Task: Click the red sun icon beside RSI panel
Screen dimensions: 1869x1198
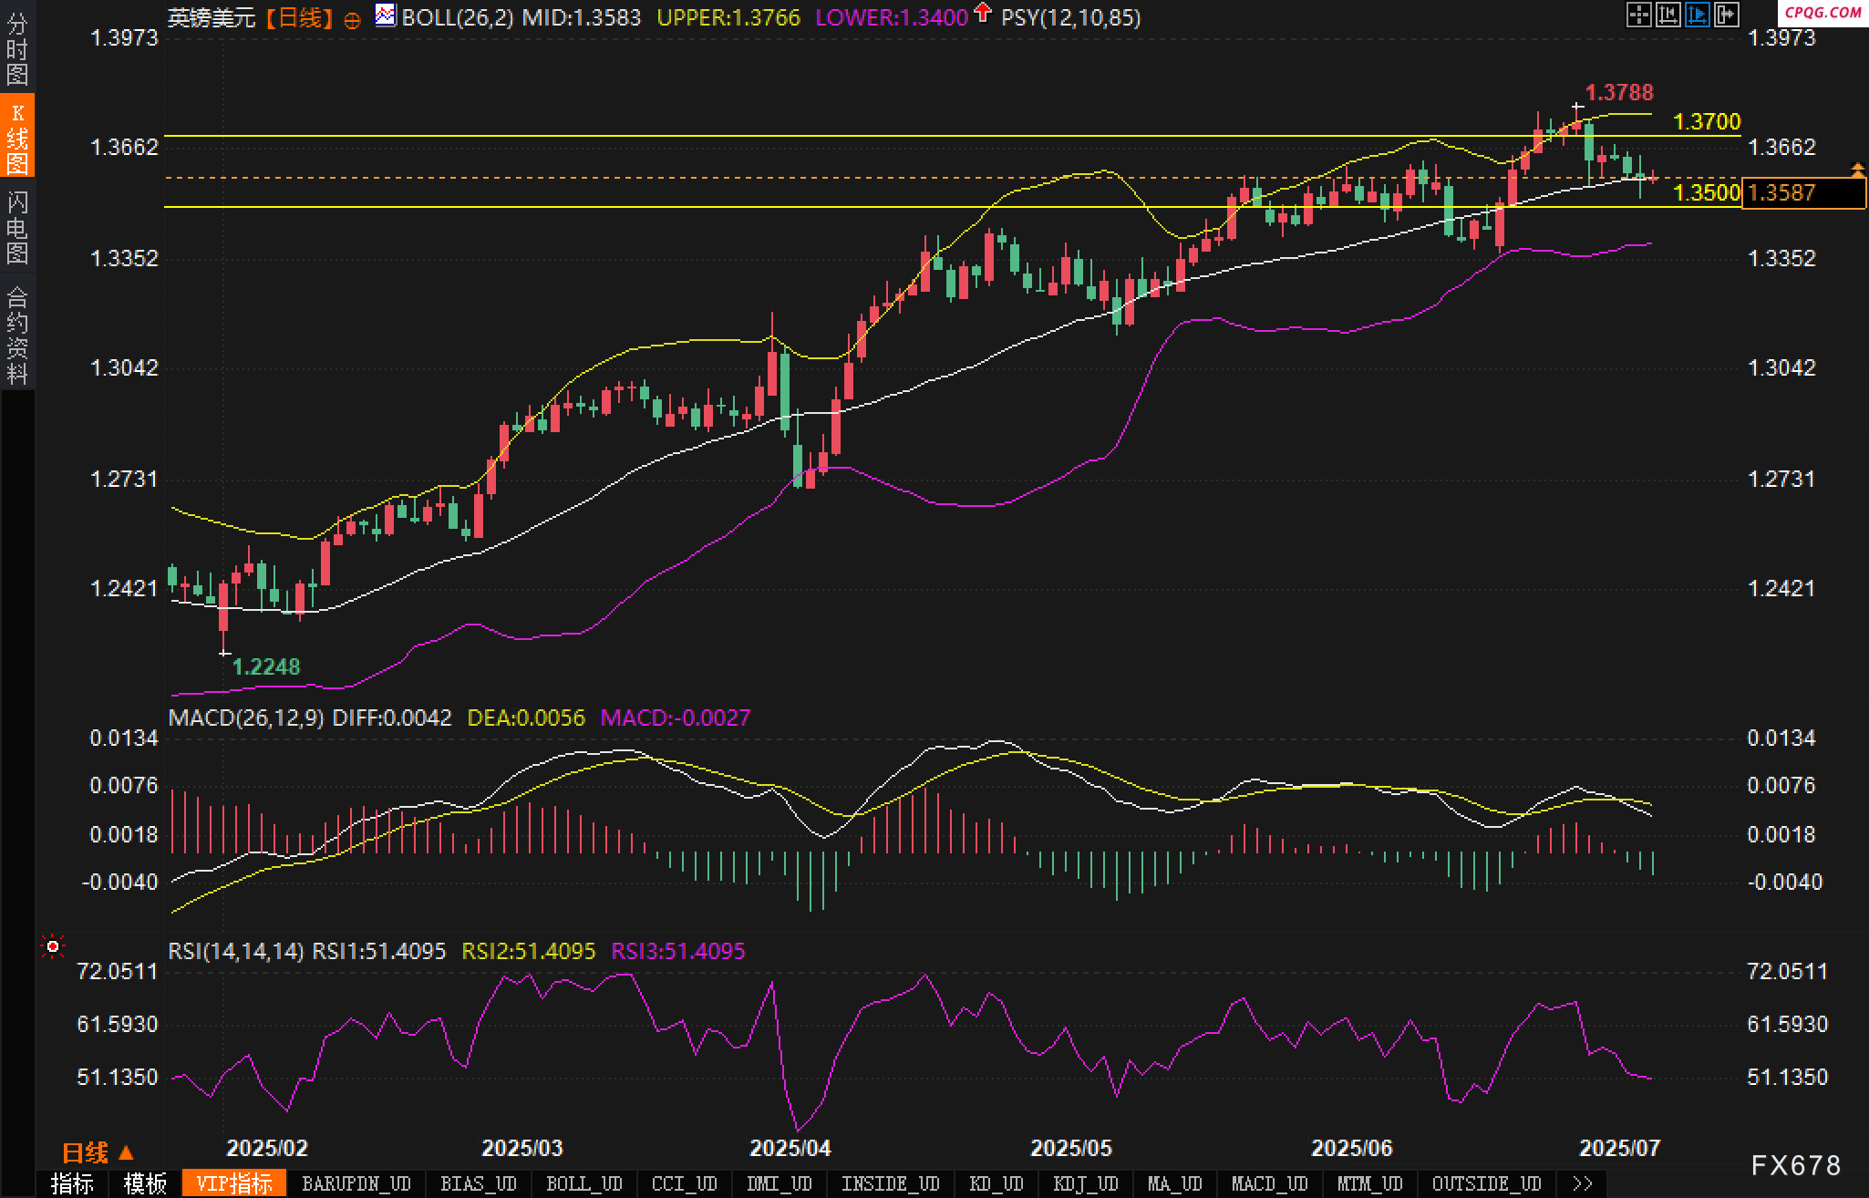Action: [x=53, y=948]
